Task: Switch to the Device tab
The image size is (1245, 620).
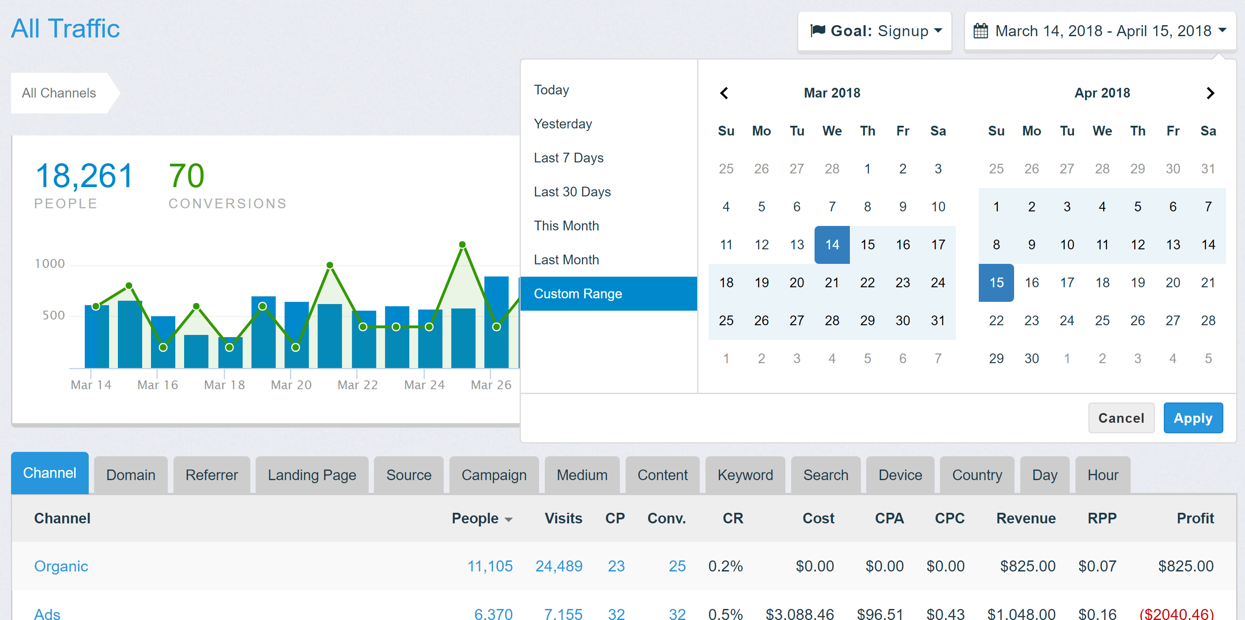Action: [x=900, y=475]
